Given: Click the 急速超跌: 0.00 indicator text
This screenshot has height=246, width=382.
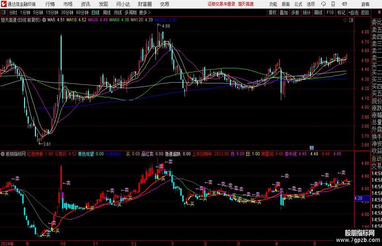Looking at the screenshot, I should click(177, 154).
